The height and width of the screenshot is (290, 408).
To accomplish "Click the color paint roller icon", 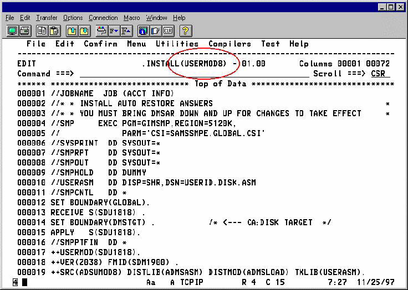I will point(101,31).
